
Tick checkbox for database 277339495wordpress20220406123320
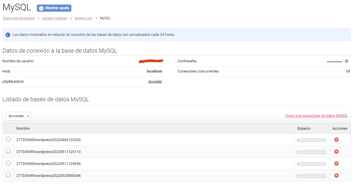pos(8,139)
